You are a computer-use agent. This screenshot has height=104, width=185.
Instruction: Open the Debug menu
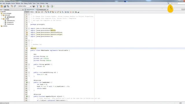click(26, 3)
